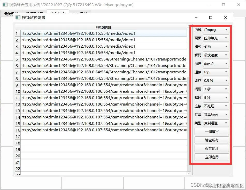Open the 连接 dropdown showing 不处理
Screen dimensions: 246x190
point(216,106)
